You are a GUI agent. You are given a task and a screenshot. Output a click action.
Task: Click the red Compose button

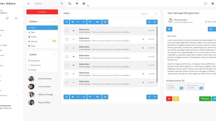coord(42,12)
